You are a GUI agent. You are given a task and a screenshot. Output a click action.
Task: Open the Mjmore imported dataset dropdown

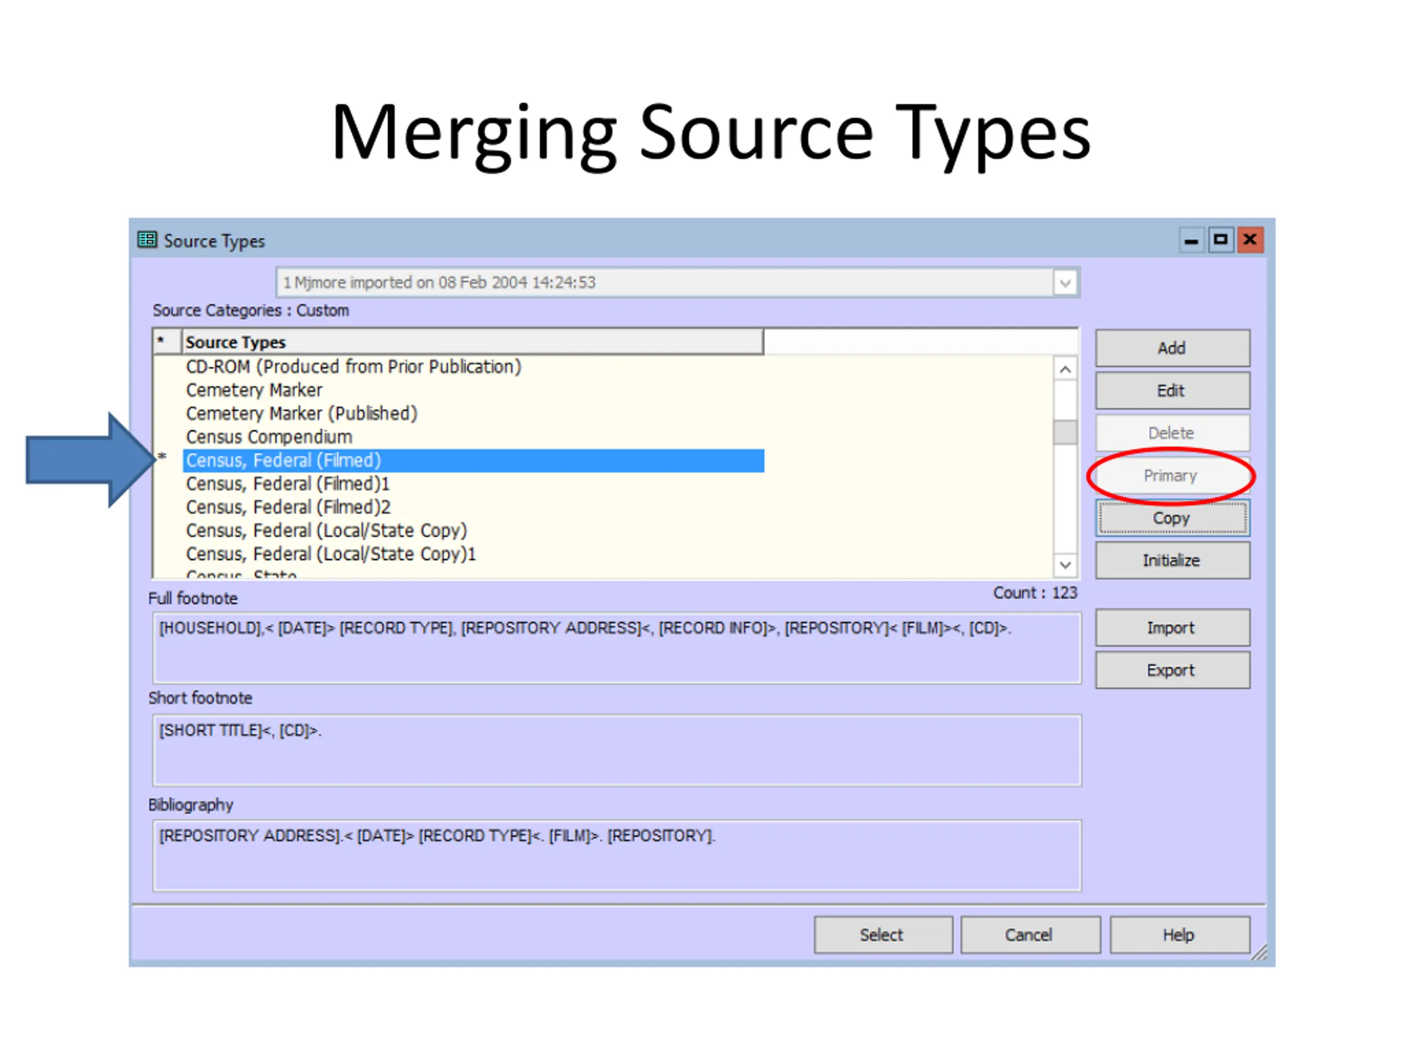click(x=677, y=282)
